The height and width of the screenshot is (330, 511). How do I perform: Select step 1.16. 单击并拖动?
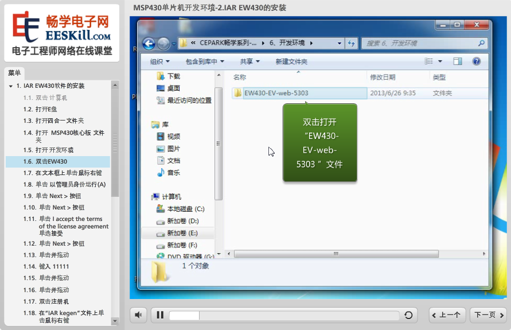(x=46, y=290)
